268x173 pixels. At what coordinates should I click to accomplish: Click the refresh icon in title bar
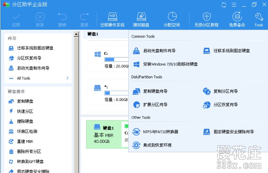[224, 5]
